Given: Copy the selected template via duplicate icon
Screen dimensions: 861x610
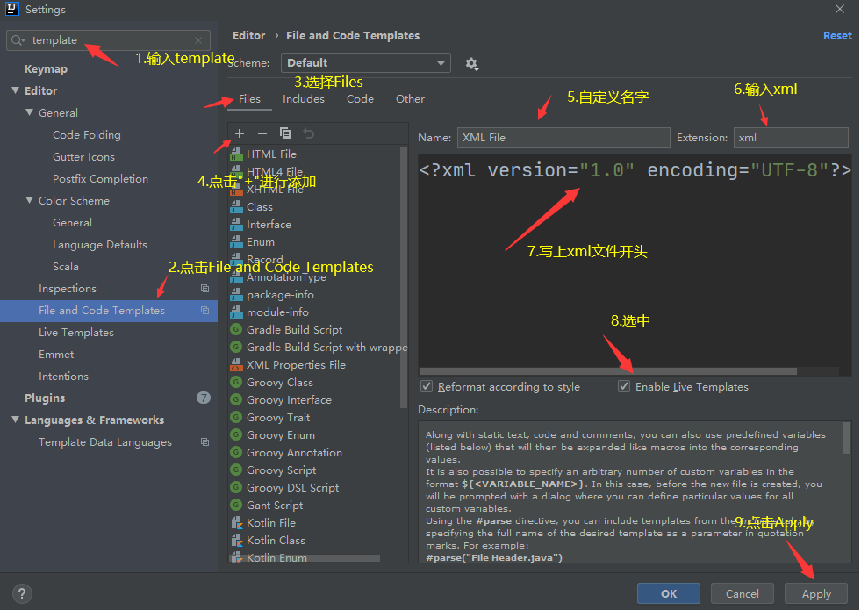Looking at the screenshot, I should (x=284, y=133).
